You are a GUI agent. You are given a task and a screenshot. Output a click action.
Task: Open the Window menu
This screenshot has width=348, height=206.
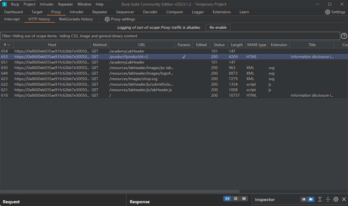click(x=84, y=4)
